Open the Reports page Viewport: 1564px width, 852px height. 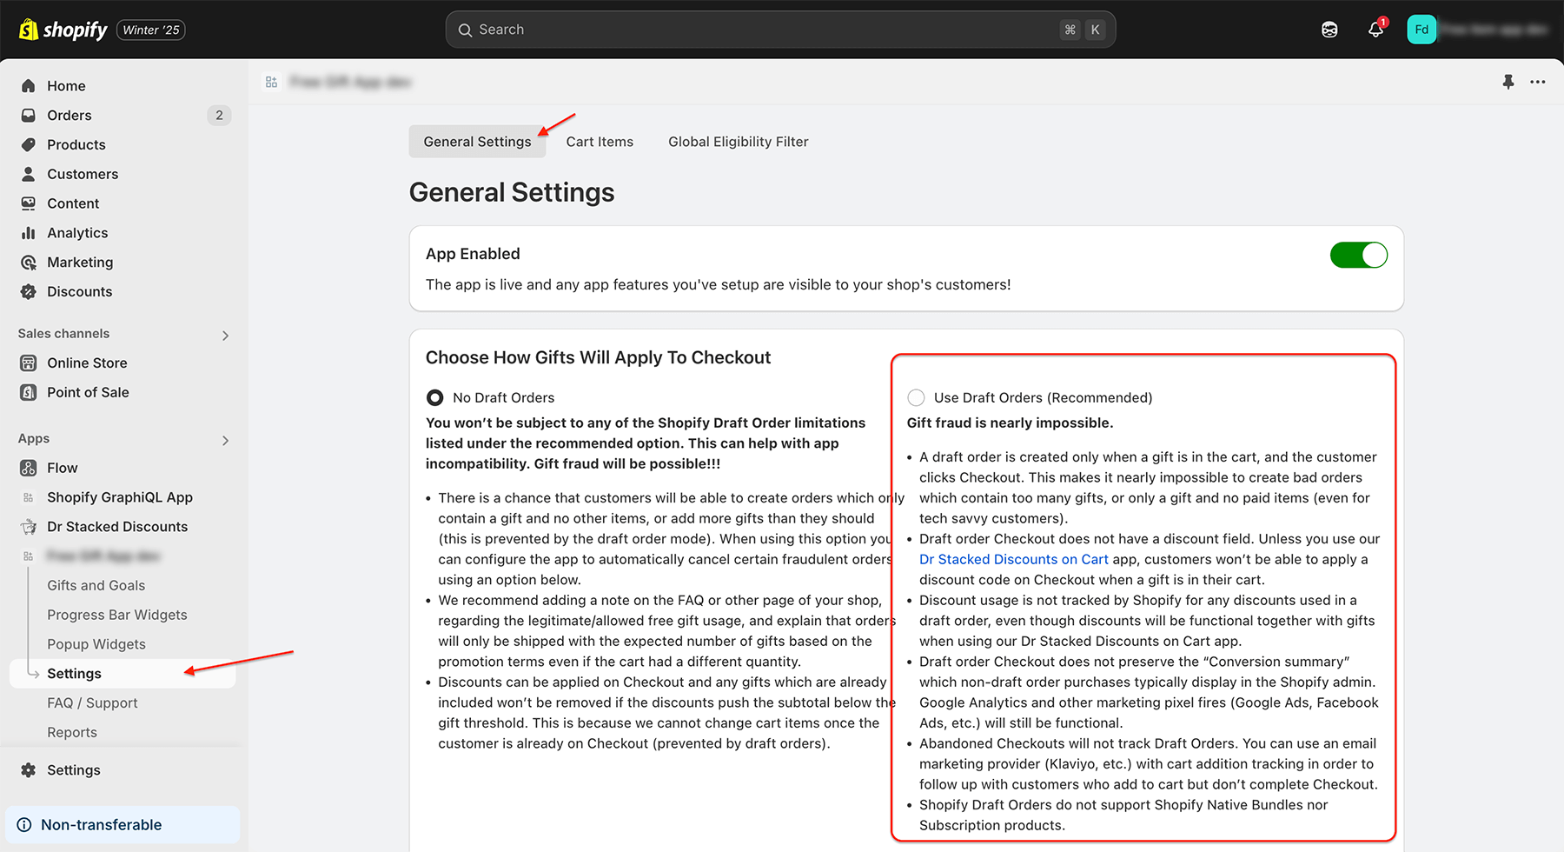(x=72, y=733)
